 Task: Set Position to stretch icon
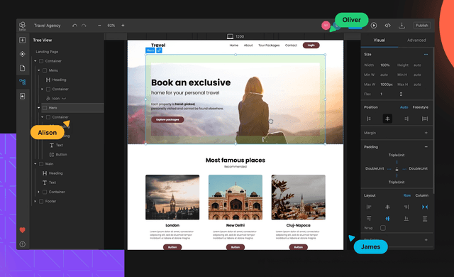coord(425,119)
